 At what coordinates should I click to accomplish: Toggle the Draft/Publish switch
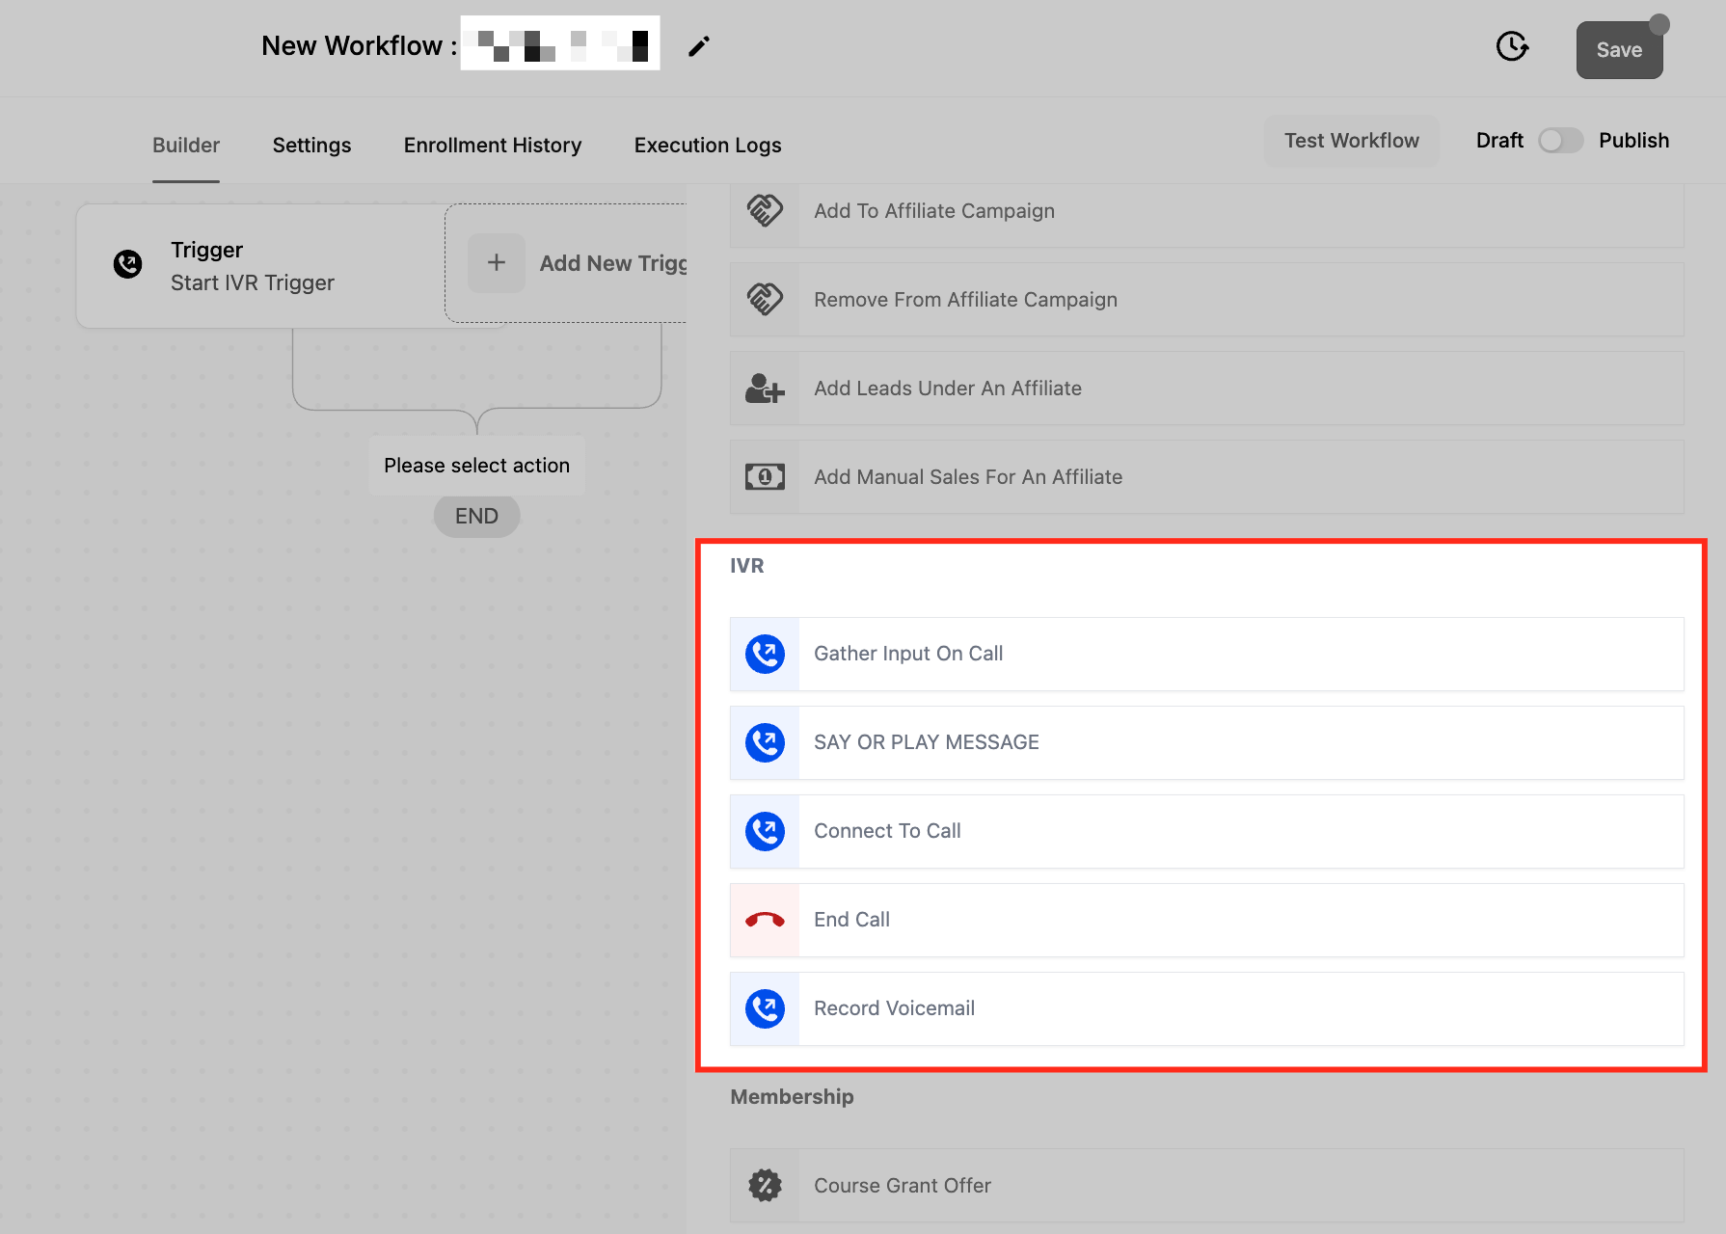coord(1560,141)
